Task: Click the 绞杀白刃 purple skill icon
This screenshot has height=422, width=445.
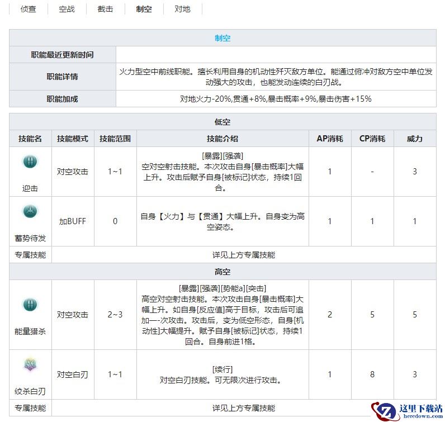Action: tap(30, 365)
